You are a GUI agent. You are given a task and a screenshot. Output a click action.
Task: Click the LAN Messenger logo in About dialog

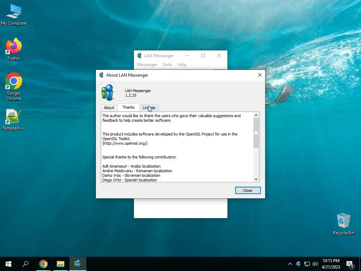108,93
